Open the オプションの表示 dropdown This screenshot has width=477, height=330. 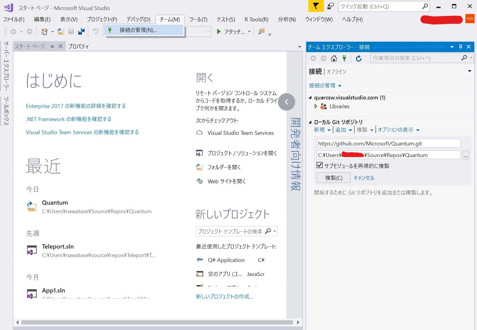click(399, 130)
